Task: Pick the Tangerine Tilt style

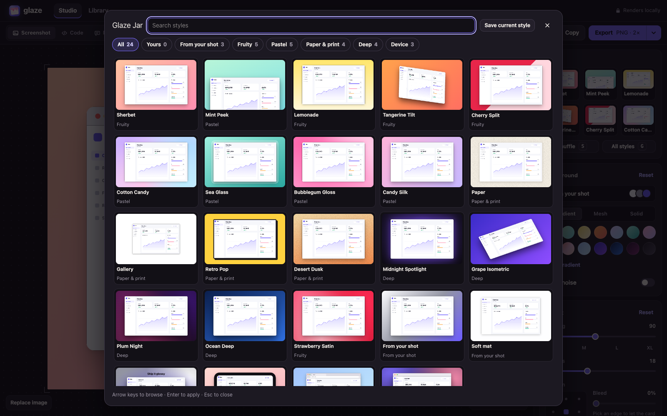Action: click(x=422, y=94)
